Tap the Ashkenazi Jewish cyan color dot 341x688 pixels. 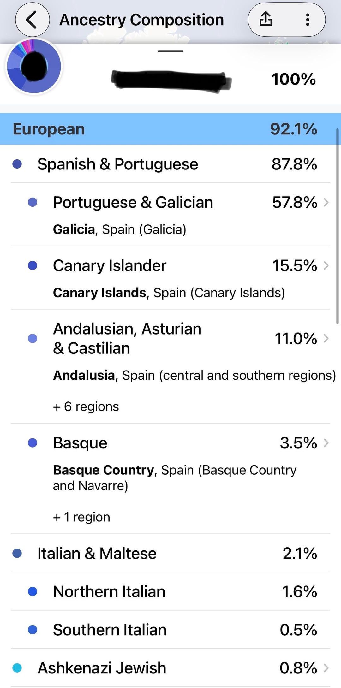pyautogui.click(x=17, y=668)
